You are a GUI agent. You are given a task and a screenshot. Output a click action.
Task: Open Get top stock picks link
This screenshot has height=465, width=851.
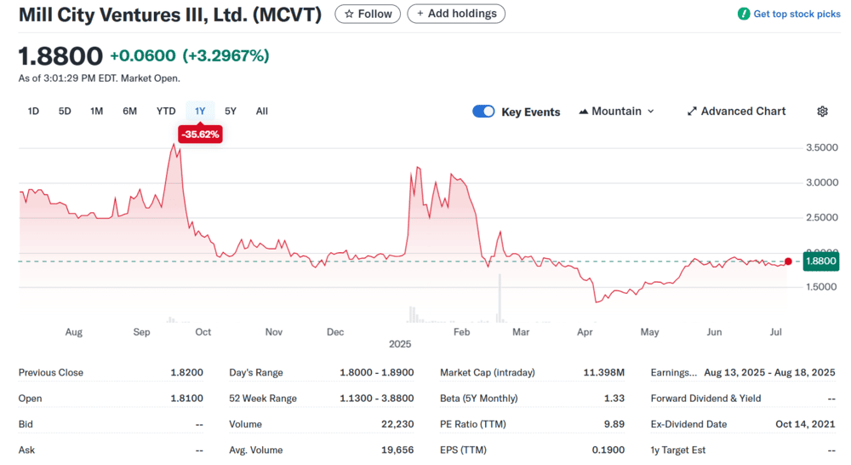coord(797,14)
